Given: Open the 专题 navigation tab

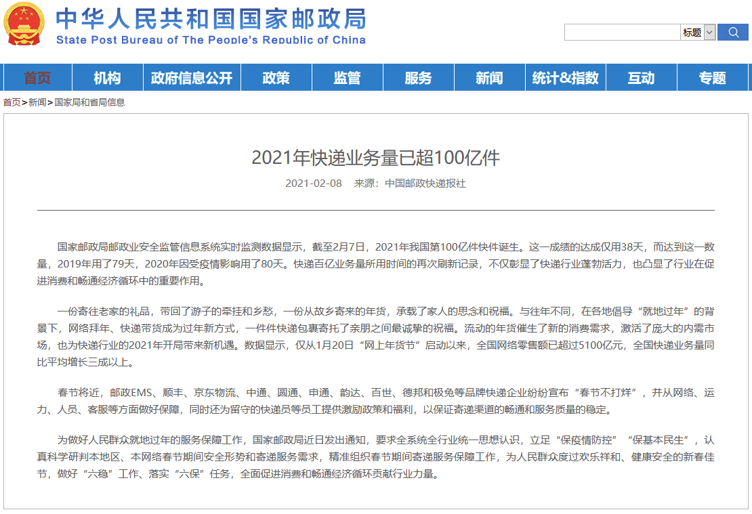Looking at the screenshot, I should pyautogui.click(x=712, y=77).
